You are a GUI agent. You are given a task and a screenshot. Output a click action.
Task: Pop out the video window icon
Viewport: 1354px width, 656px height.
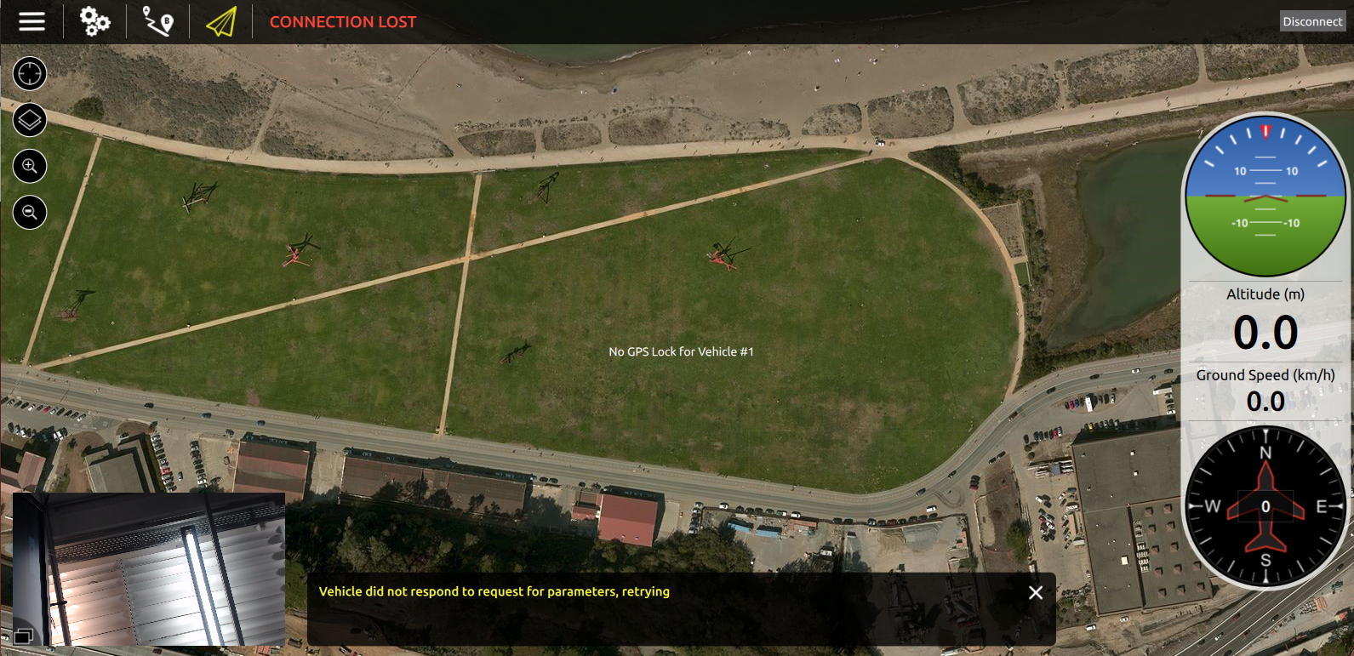pos(23,636)
